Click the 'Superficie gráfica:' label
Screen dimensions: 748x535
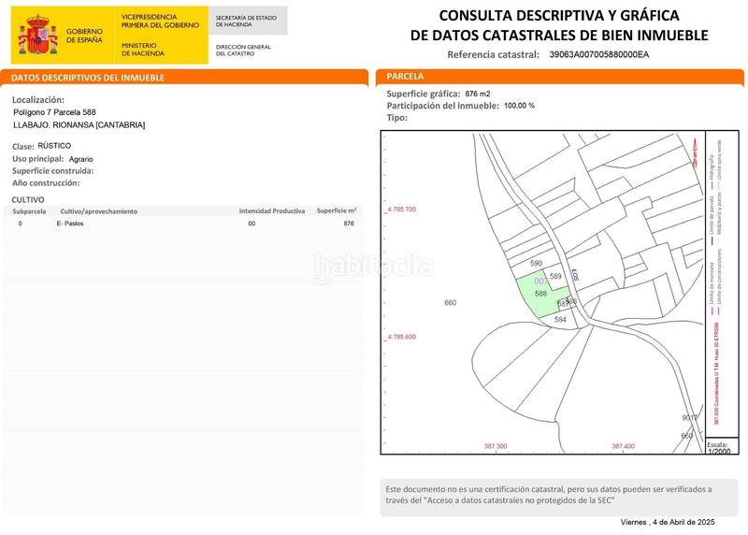tap(424, 94)
